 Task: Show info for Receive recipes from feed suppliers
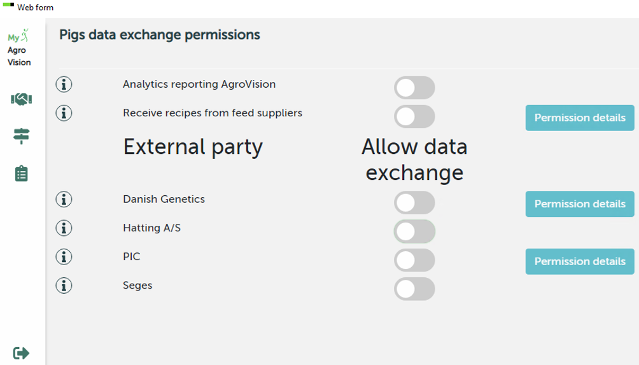64,113
